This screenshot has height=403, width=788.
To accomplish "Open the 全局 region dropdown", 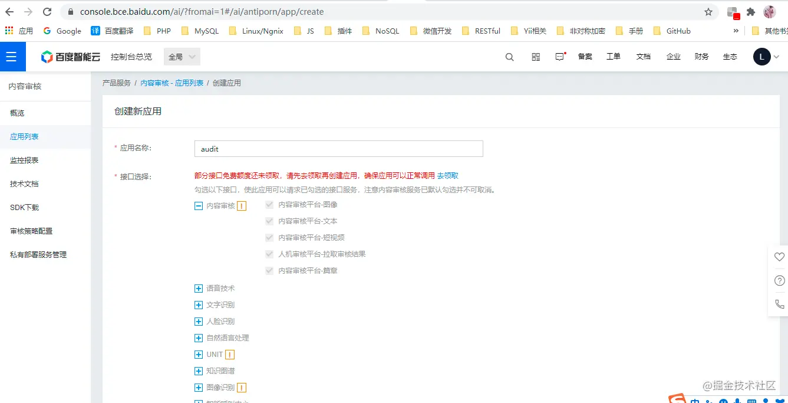I will 182,57.
